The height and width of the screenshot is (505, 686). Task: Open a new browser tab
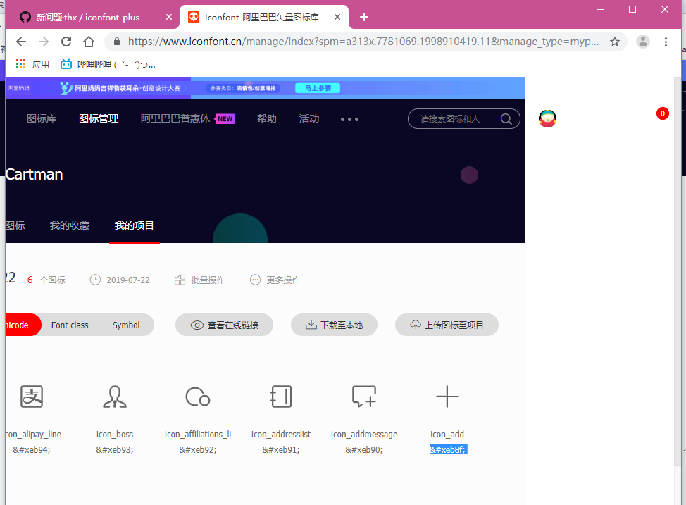364,17
